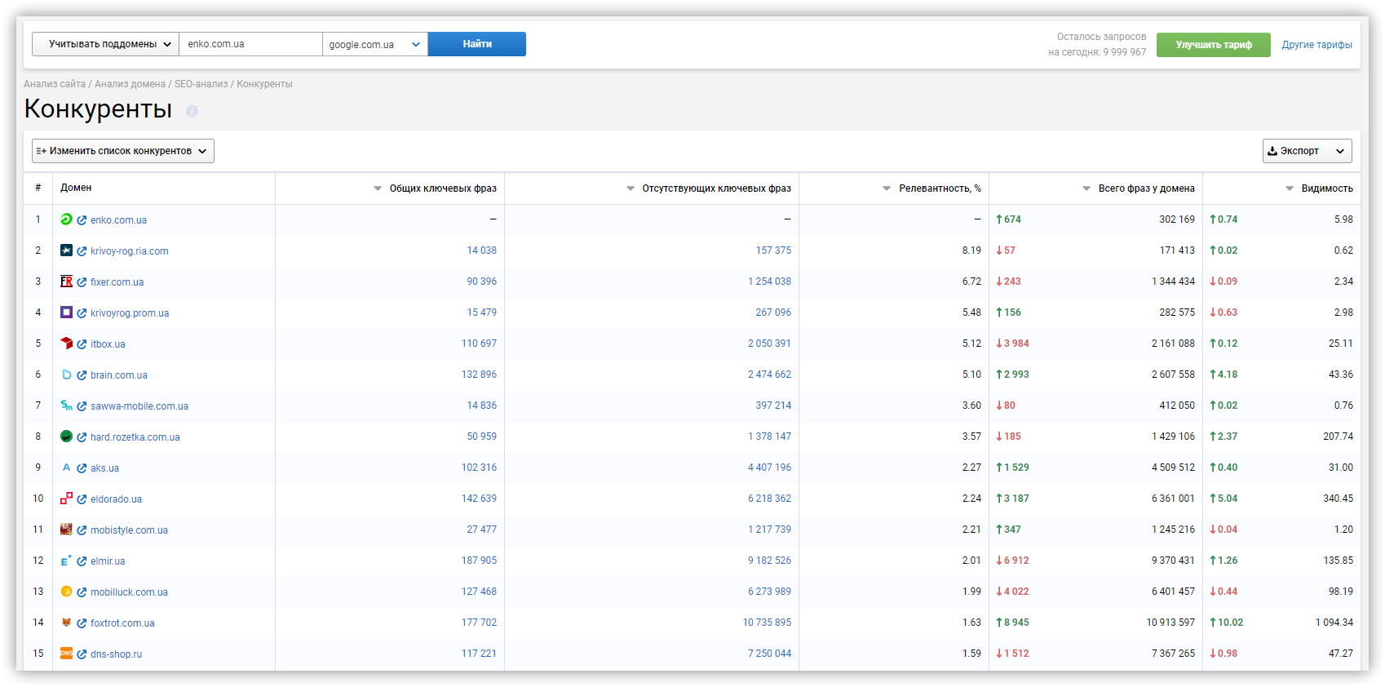Image resolution: width=1385 pixels, height=687 pixels.
Task: Open the brain.com.ua domain link
Action: coord(119,375)
